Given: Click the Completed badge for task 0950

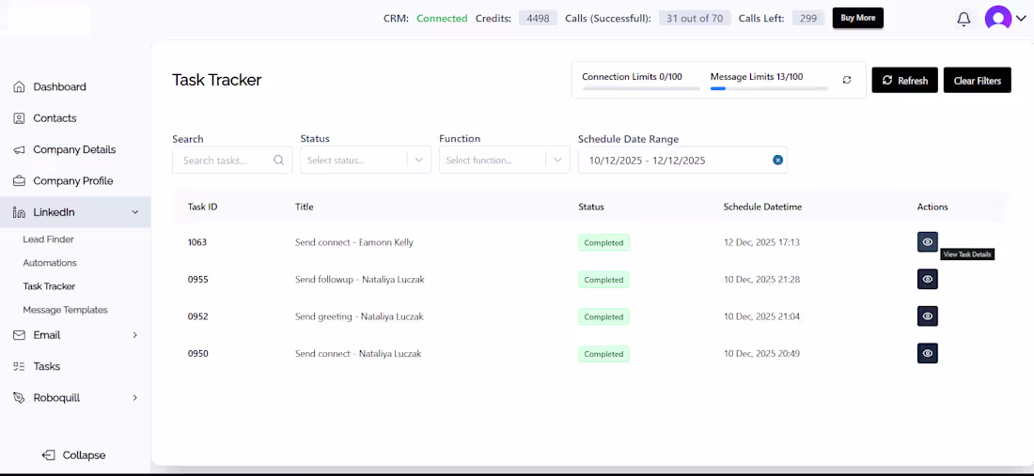Looking at the screenshot, I should tap(603, 354).
